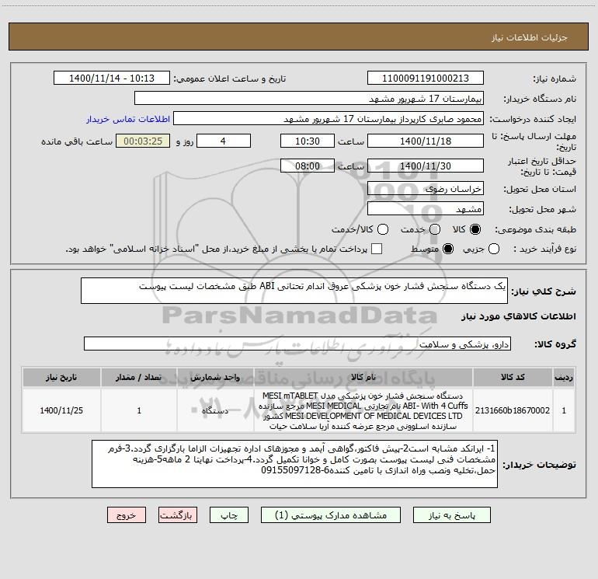Click the تاریخ نیاز column header
The image size is (598, 579).
(x=61, y=377)
